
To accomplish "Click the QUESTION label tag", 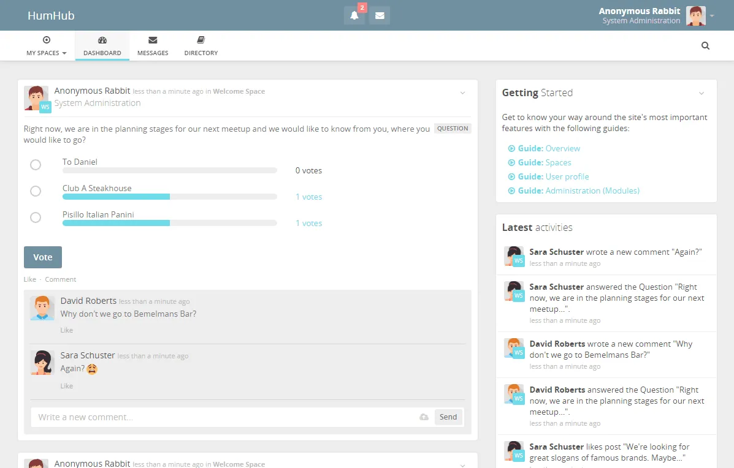I will 452,129.
